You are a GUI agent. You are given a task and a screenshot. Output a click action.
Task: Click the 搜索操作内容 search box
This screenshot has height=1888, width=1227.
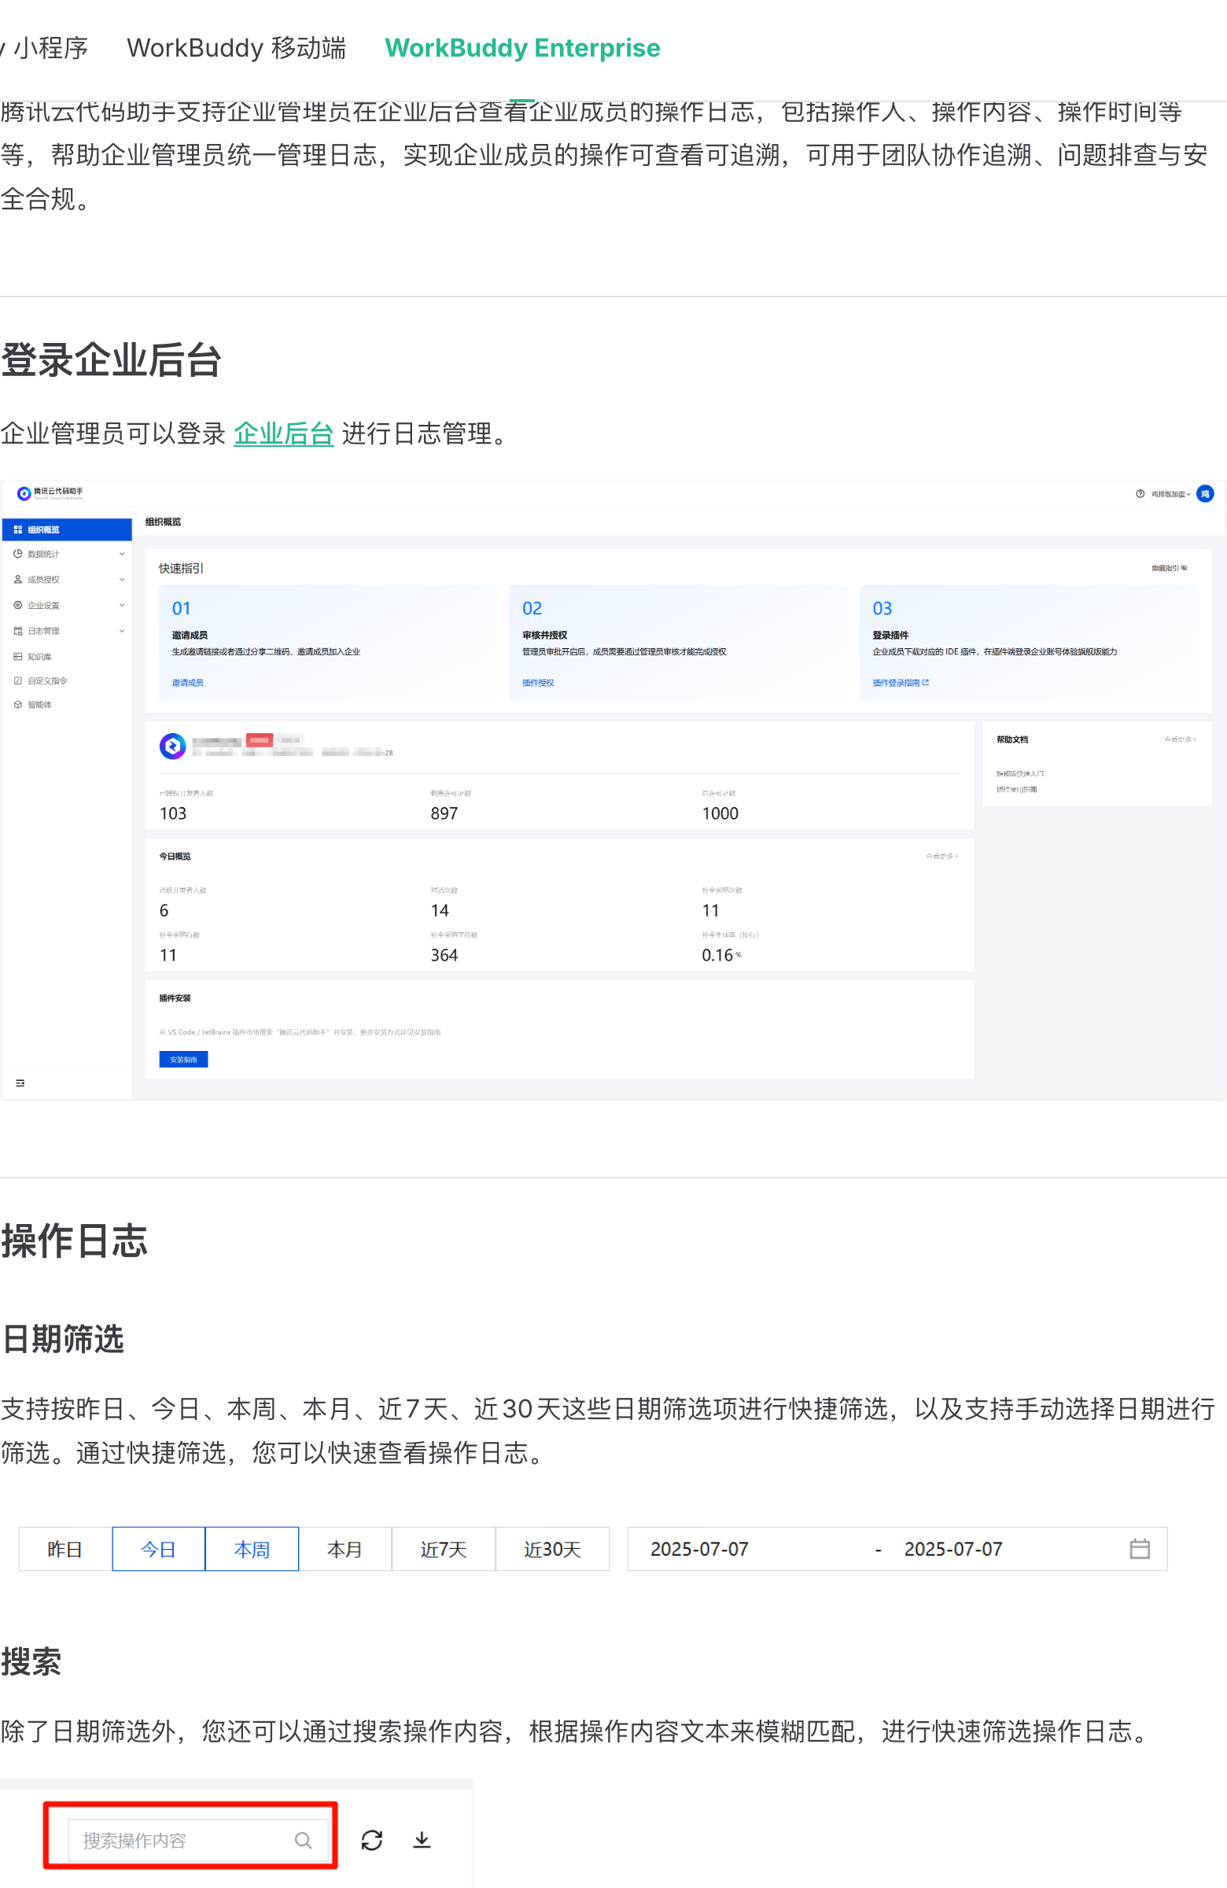198,1839
